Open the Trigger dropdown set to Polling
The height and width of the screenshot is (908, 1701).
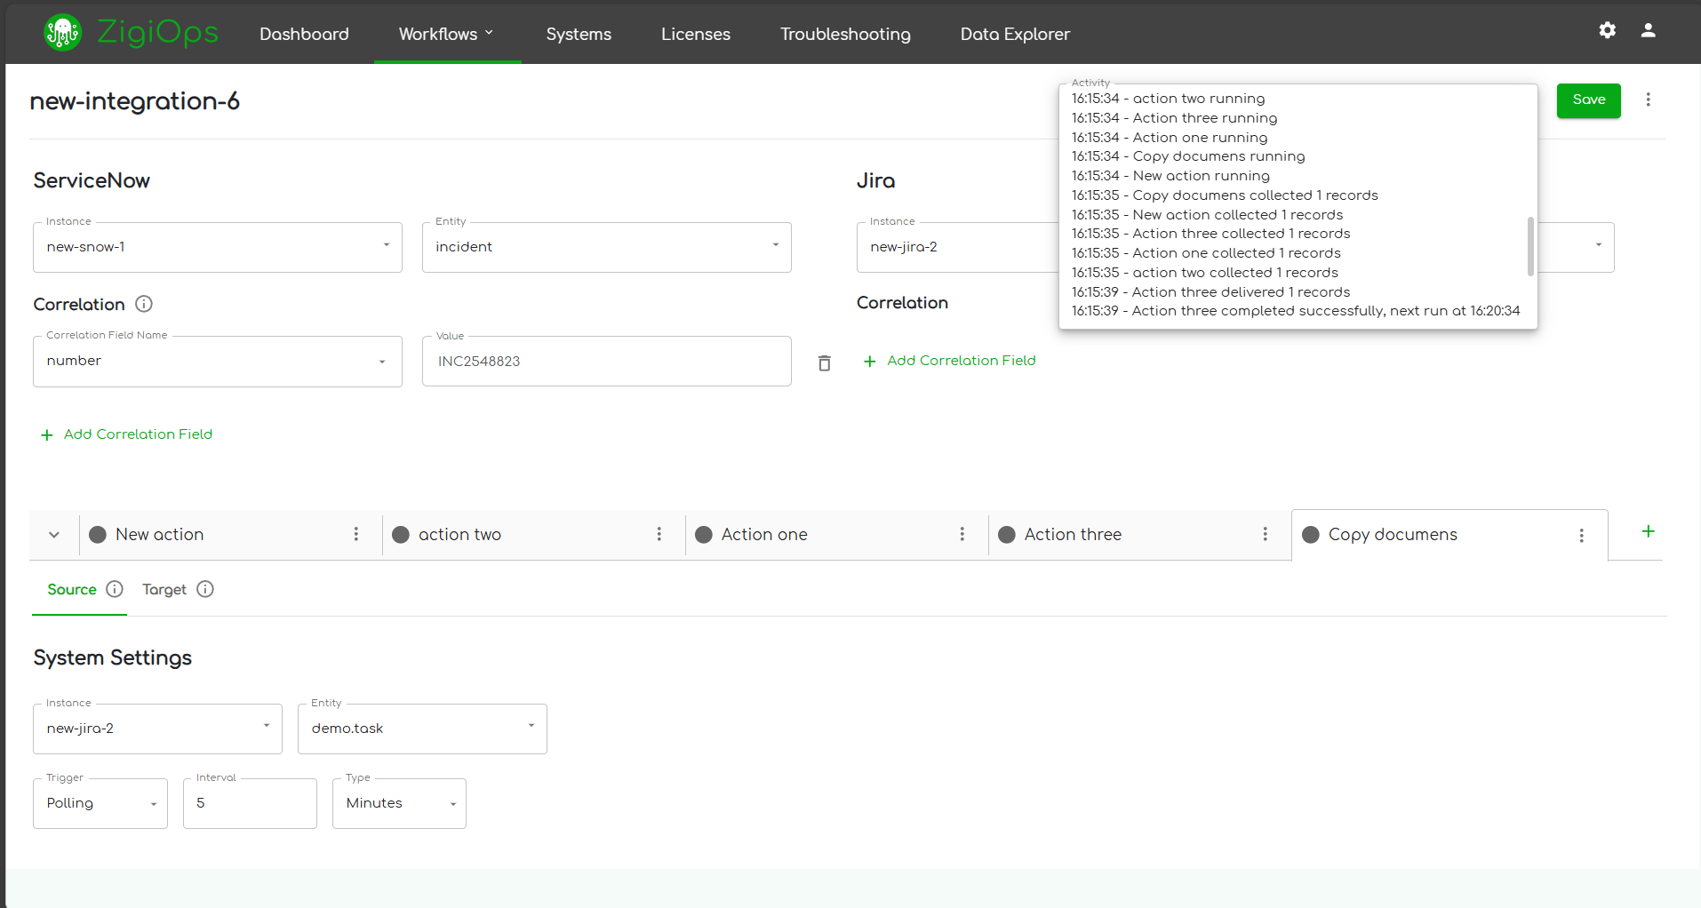(x=100, y=803)
